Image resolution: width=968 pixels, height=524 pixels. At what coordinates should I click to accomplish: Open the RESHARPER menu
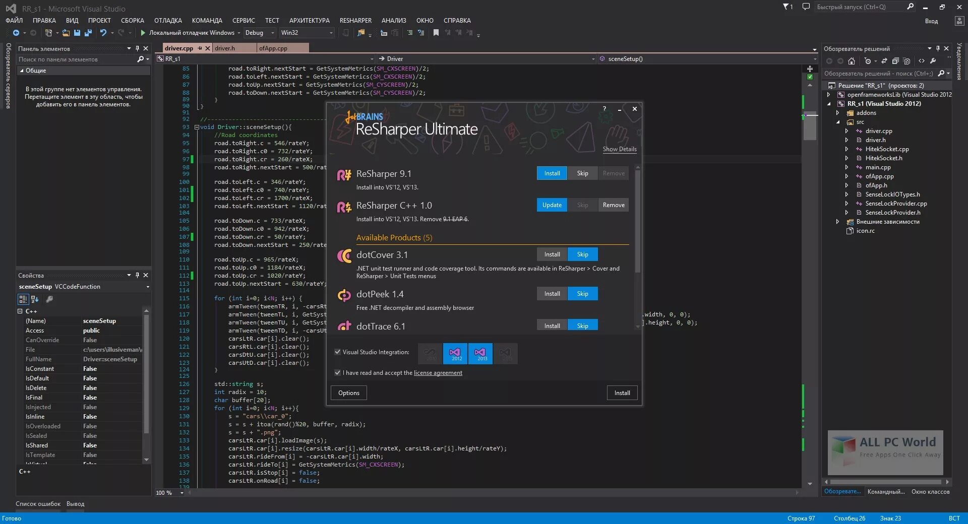[x=355, y=21]
